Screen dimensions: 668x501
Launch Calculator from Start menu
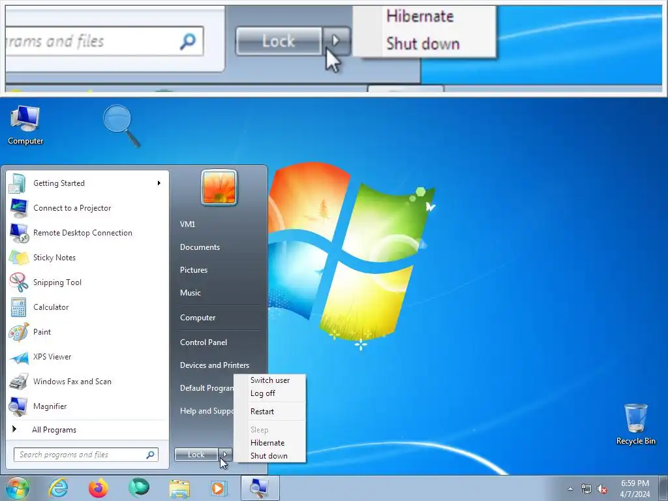(x=87, y=307)
